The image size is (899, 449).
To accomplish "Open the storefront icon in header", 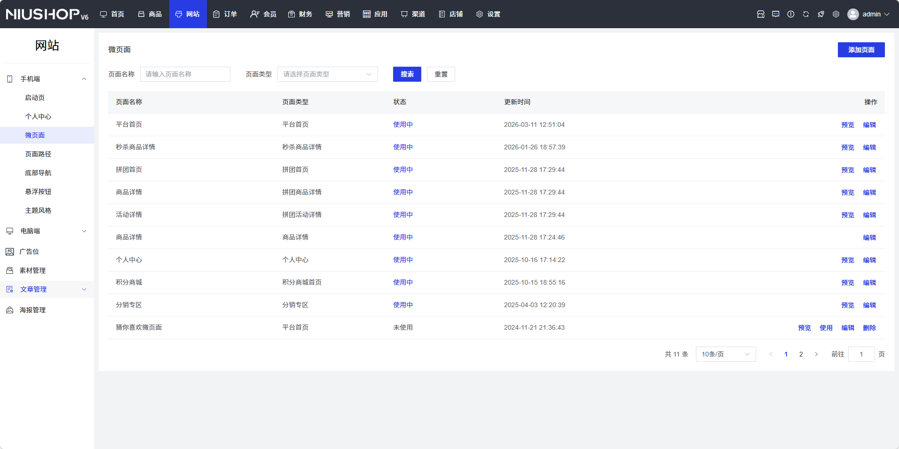I will pyautogui.click(x=760, y=14).
